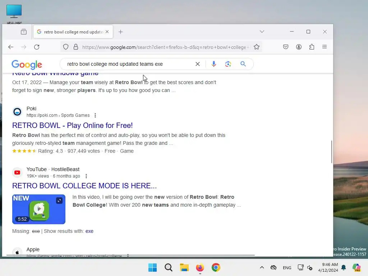Open more options for YouTube result
Image resolution: width=368 pixels, height=276 pixels.
coord(86,176)
